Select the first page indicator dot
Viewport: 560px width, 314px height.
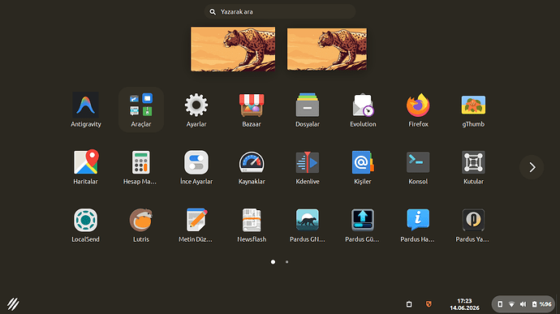coord(273,262)
